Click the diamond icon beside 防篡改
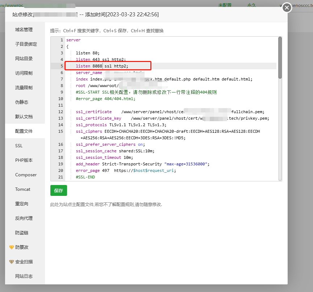313x292 pixels. click(x=11, y=247)
